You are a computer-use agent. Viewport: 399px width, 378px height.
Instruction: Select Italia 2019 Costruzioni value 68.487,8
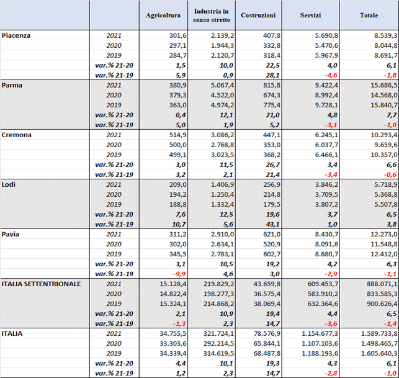[267, 353]
